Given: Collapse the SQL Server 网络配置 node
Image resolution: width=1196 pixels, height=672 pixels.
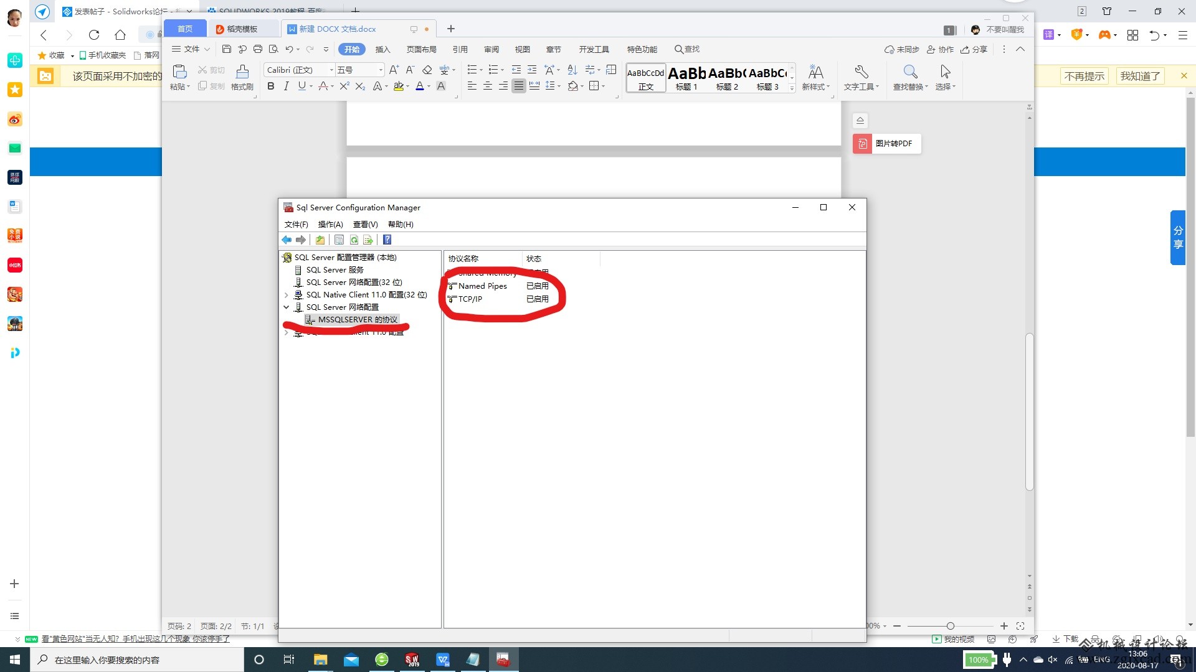Looking at the screenshot, I should pyautogui.click(x=287, y=307).
